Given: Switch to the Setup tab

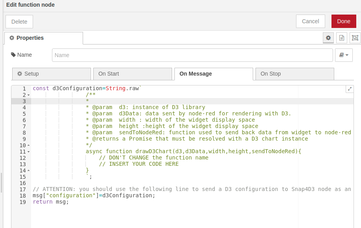Looking at the screenshot, I should (52, 74).
